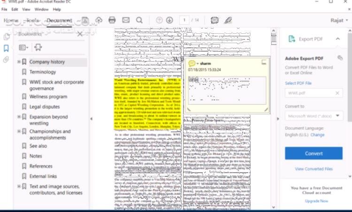The width and height of the screenshot is (352, 212).
Task: Switch to the Tools tab
Action: tap(32, 21)
